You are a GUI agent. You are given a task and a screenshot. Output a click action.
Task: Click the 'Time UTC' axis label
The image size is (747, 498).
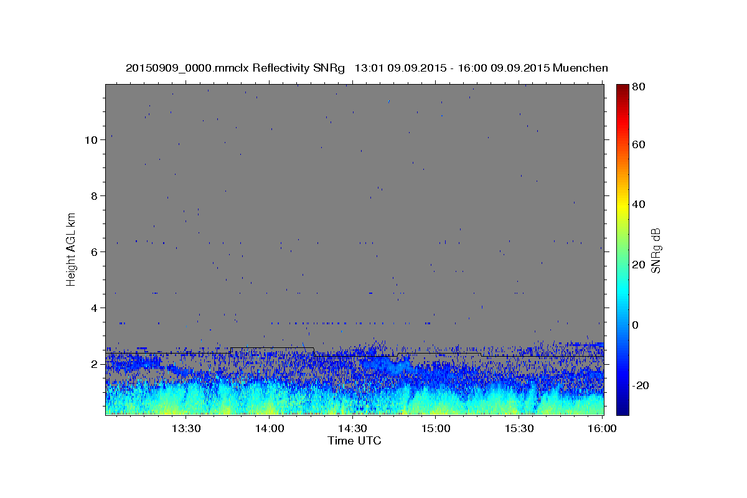[x=354, y=441]
